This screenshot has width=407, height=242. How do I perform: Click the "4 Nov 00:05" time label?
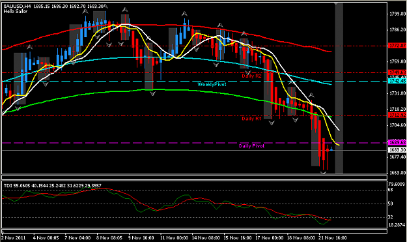(x=46, y=237)
